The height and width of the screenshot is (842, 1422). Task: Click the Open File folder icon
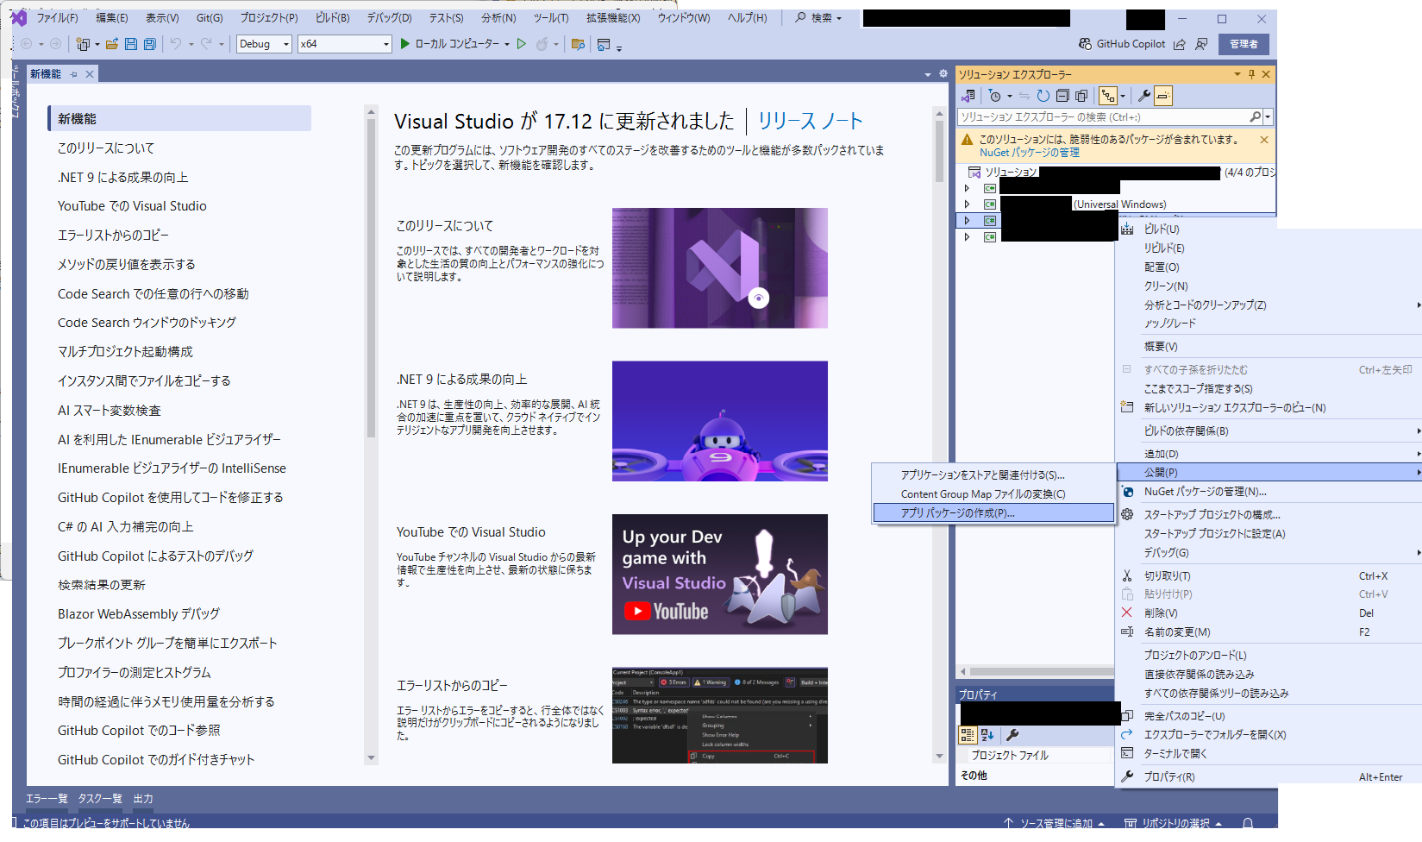(x=112, y=44)
